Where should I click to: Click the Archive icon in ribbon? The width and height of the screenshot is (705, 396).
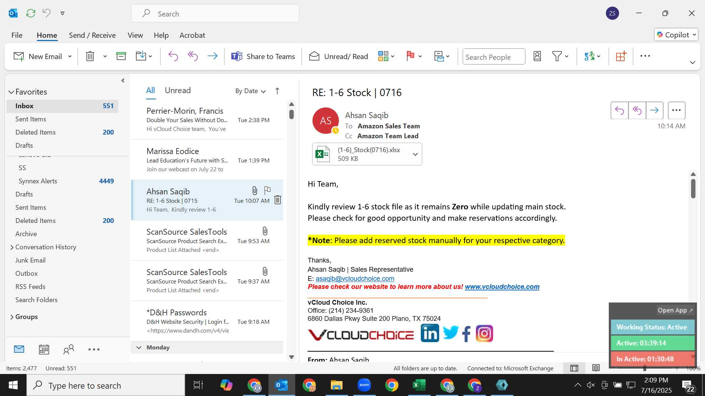pos(121,56)
